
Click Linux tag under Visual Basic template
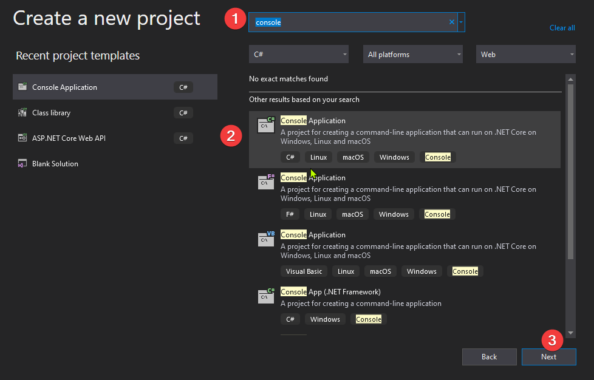click(x=346, y=271)
